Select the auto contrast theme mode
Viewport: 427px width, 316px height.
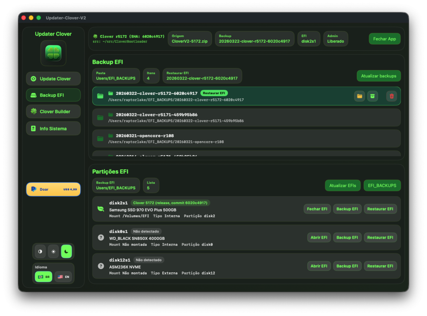40,251
